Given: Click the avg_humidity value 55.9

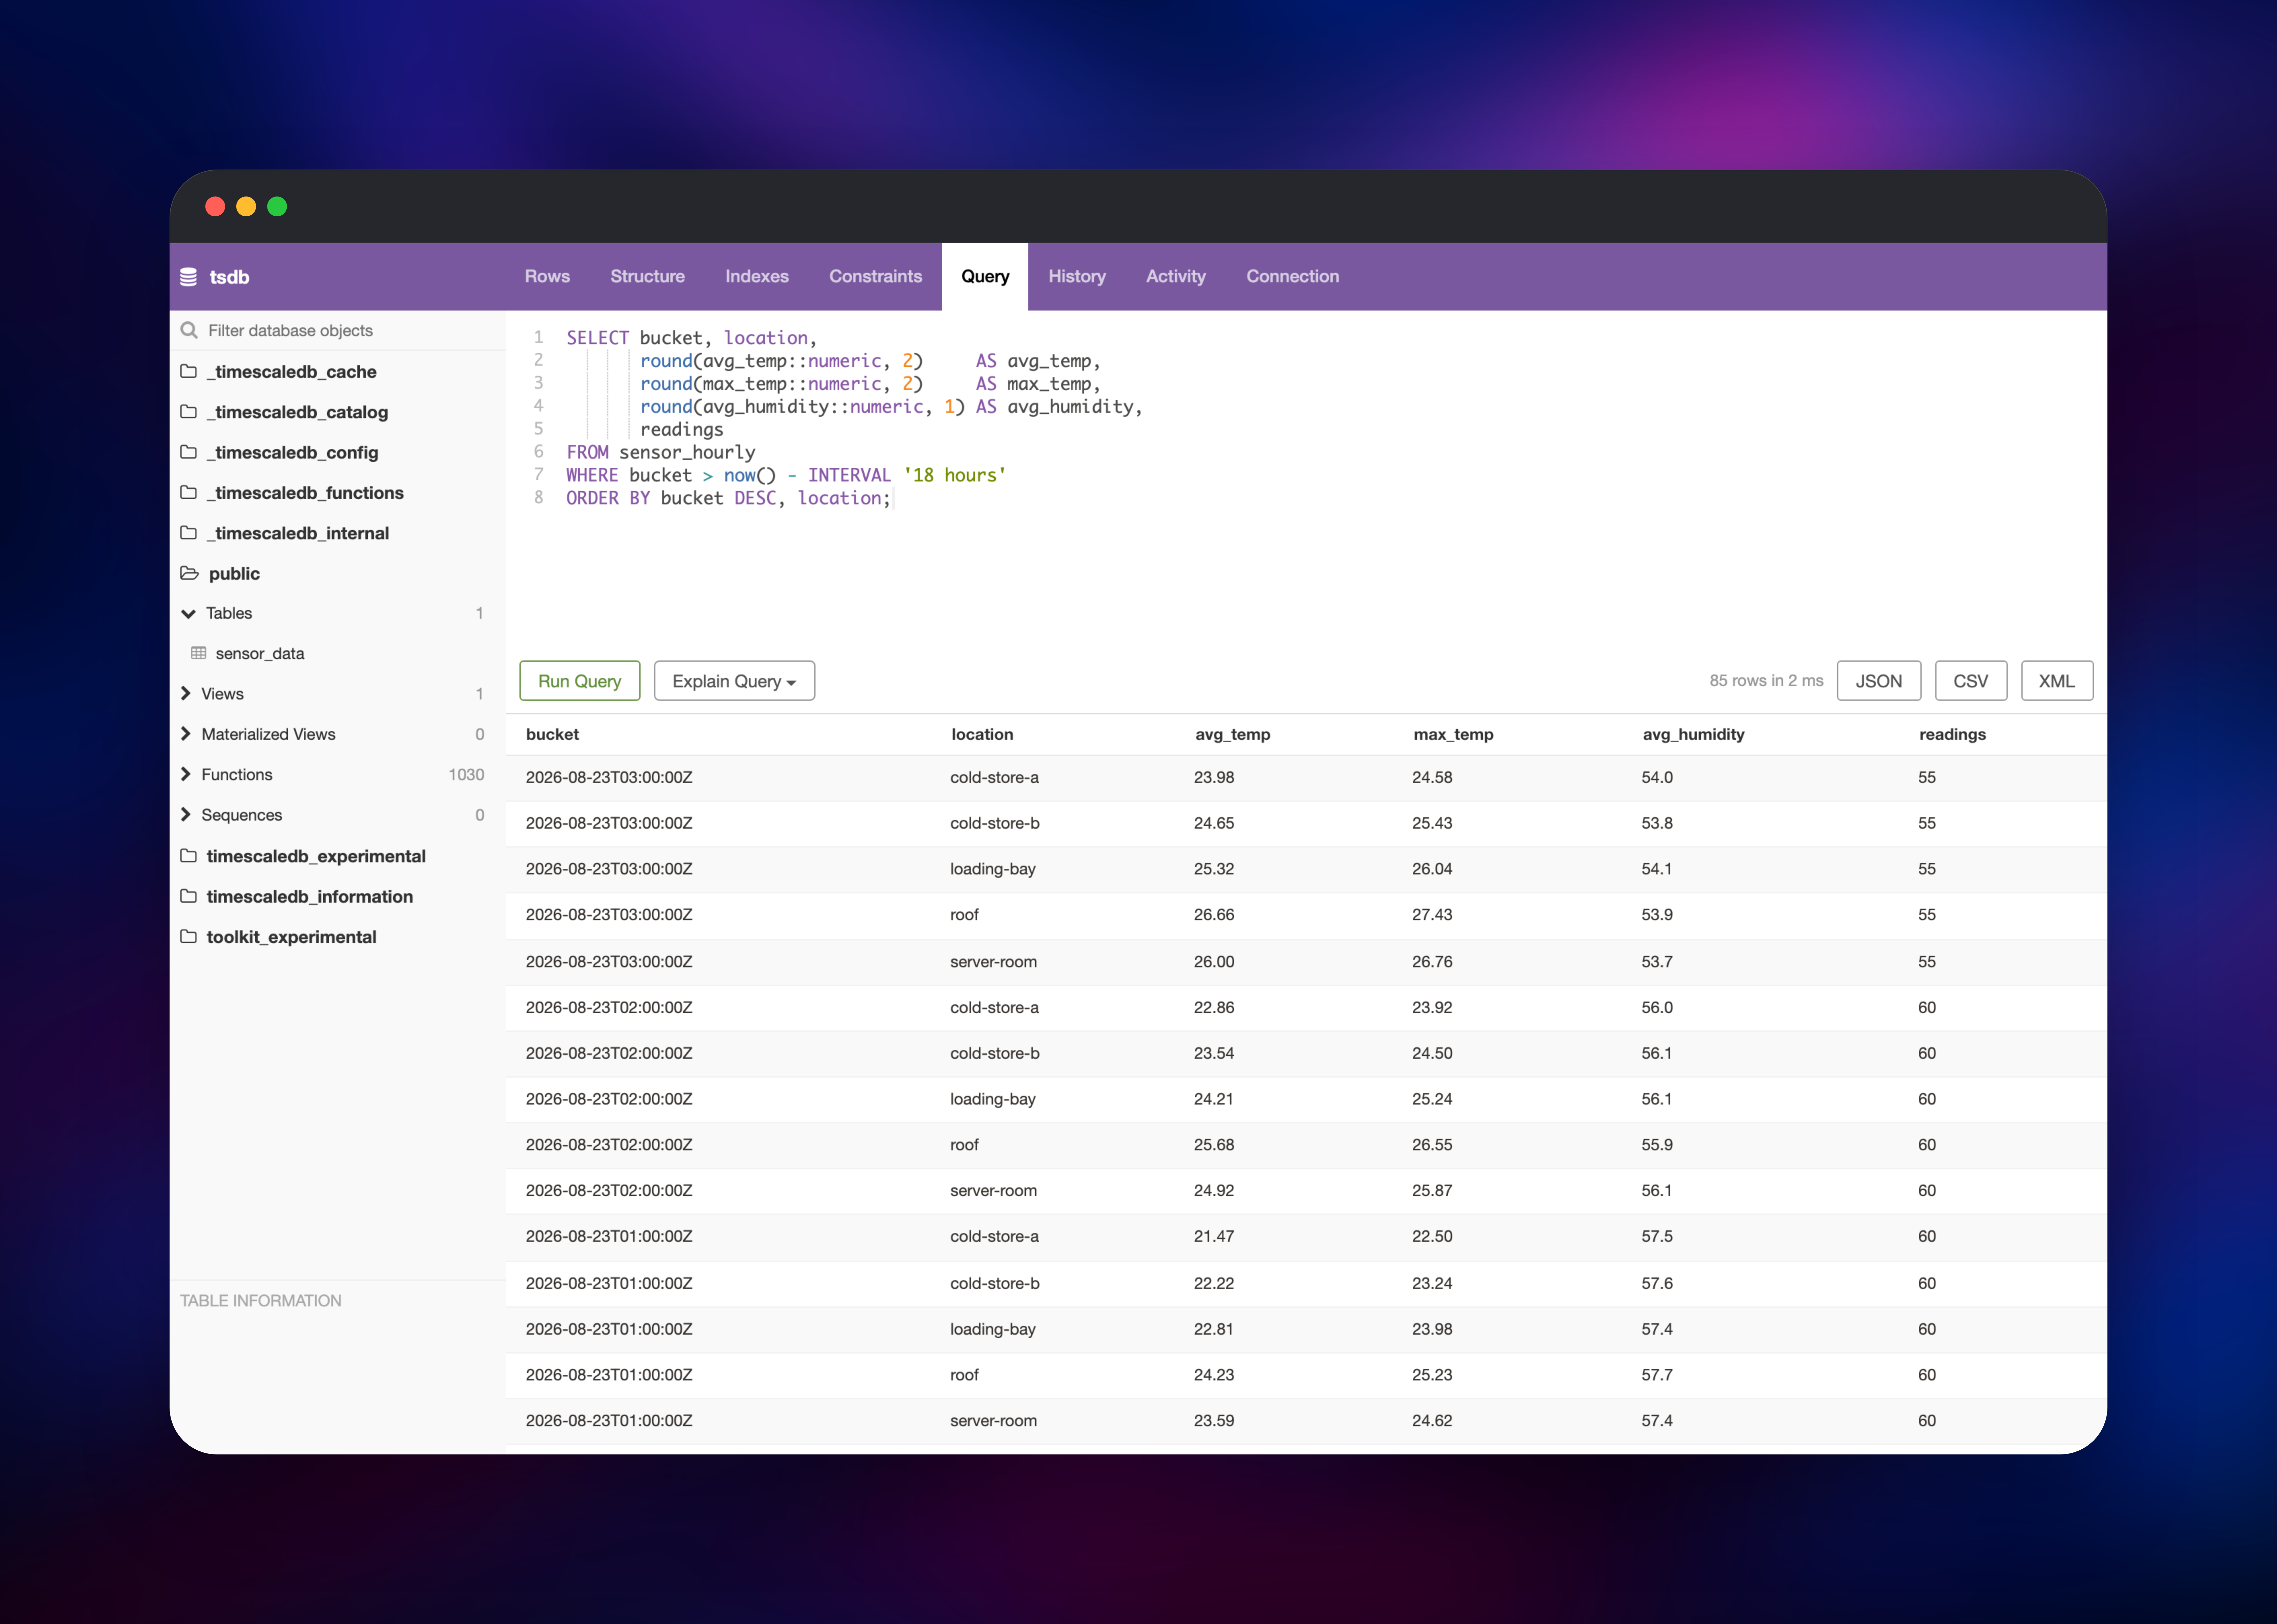Looking at the screenshot, I should (x=1657, y=1145).
